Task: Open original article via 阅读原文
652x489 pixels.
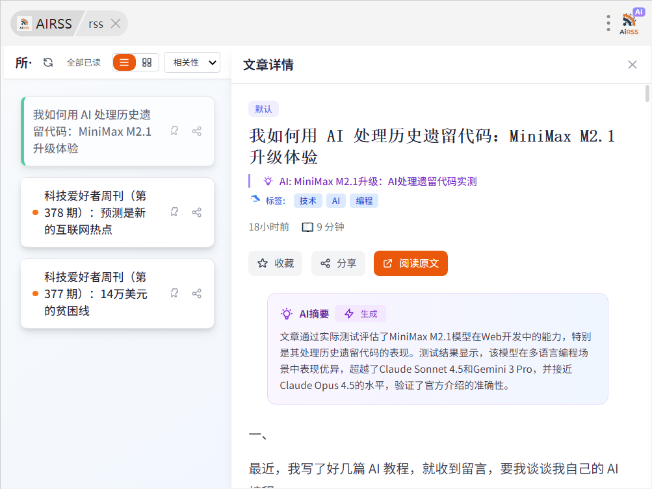Action: pyautogui.click(x=410, y=264)
